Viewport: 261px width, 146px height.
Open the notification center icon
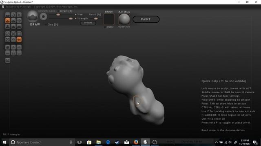pos(255,142)
